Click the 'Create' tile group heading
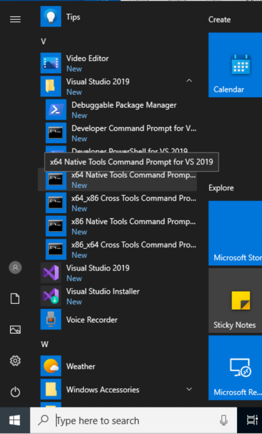262x434 pixels. click(x=219, y=20)
